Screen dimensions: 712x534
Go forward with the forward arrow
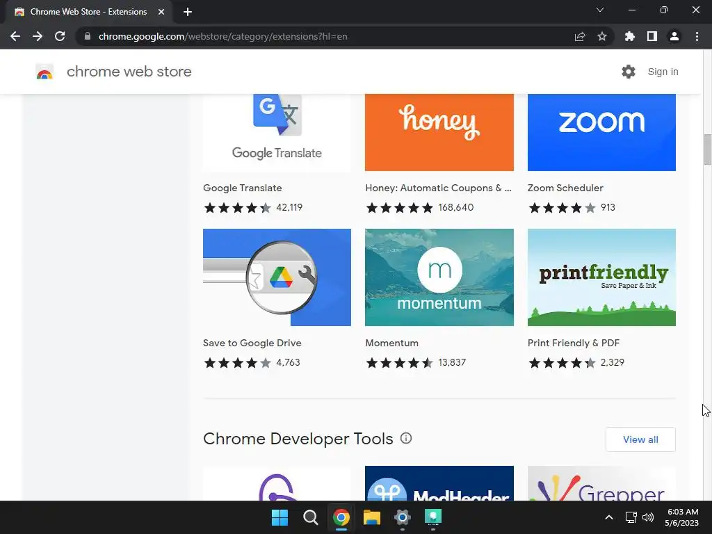[x=38, y=36]
